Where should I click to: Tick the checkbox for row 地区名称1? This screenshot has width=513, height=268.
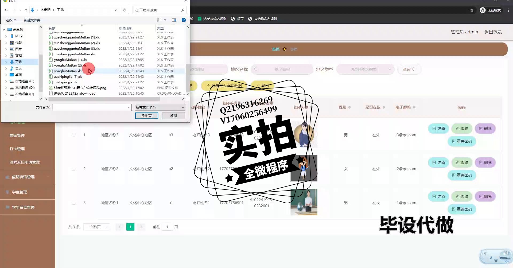73,203
